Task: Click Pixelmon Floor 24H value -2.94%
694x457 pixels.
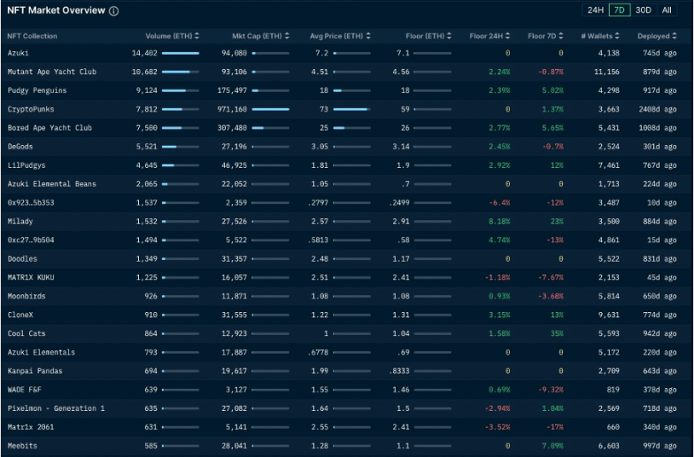Action: tap(498, 408)
